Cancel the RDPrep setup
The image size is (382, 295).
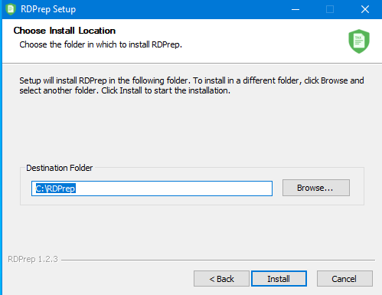(x=344, y=279)
